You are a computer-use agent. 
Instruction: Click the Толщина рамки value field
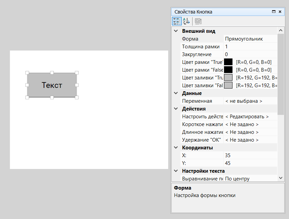click(250, 47)
